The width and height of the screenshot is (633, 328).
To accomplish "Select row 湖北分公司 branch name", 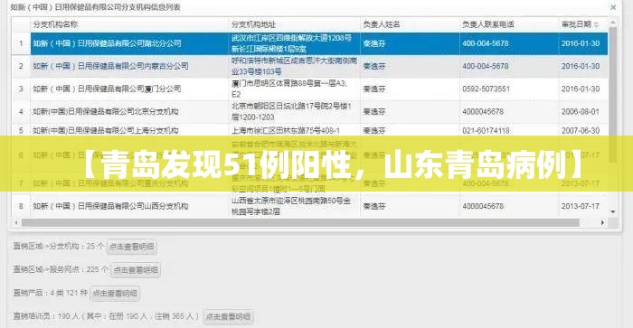I will tap(107, 43).
